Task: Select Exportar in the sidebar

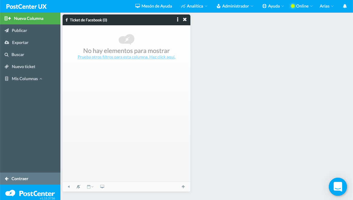Action: coord(30,42)
